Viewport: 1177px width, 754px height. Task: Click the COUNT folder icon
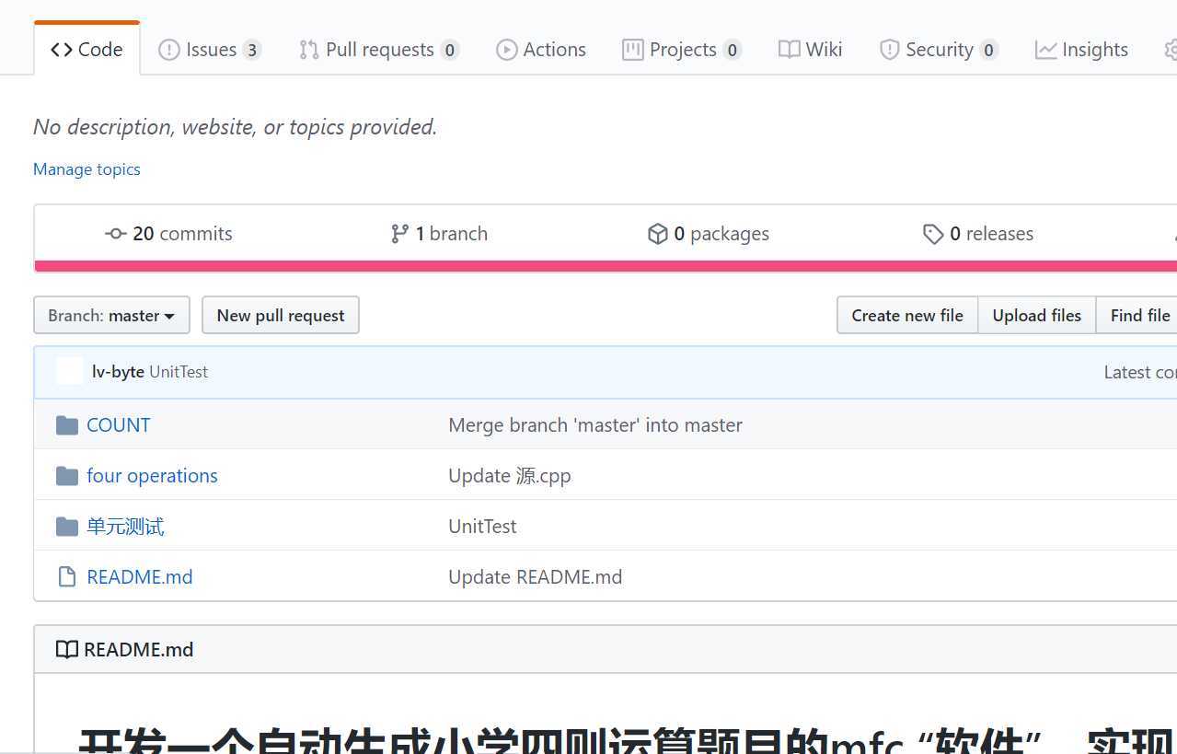pos(66,425)
